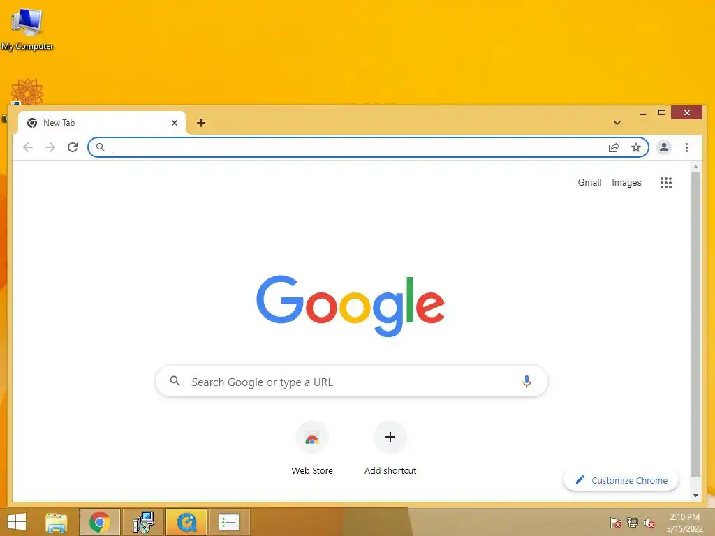Select the My Computer desktop icon
Screen dimensions: 715x536
27,29
